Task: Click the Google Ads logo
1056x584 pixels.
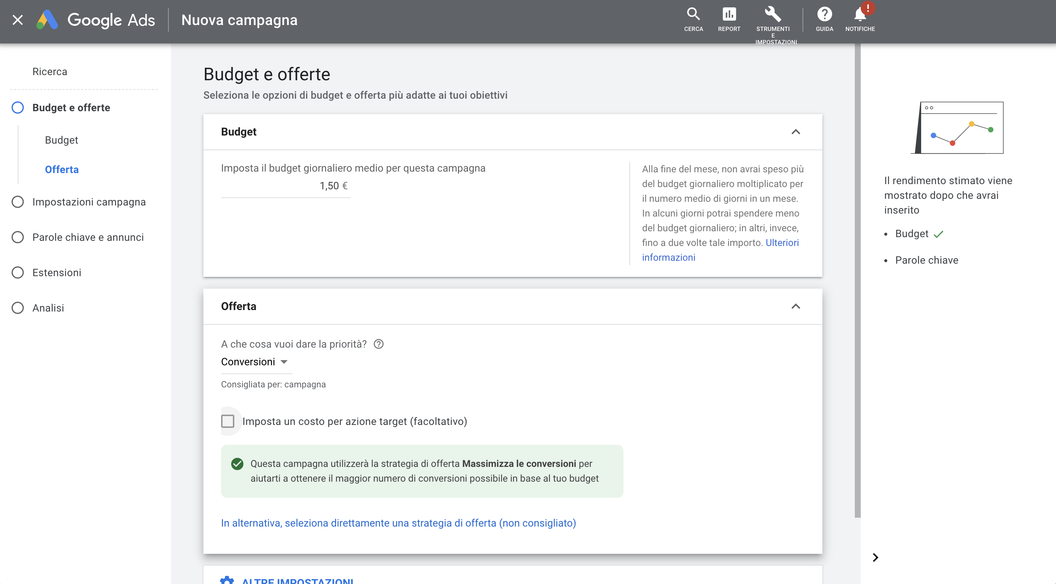Action: click(x=95, y=20)
